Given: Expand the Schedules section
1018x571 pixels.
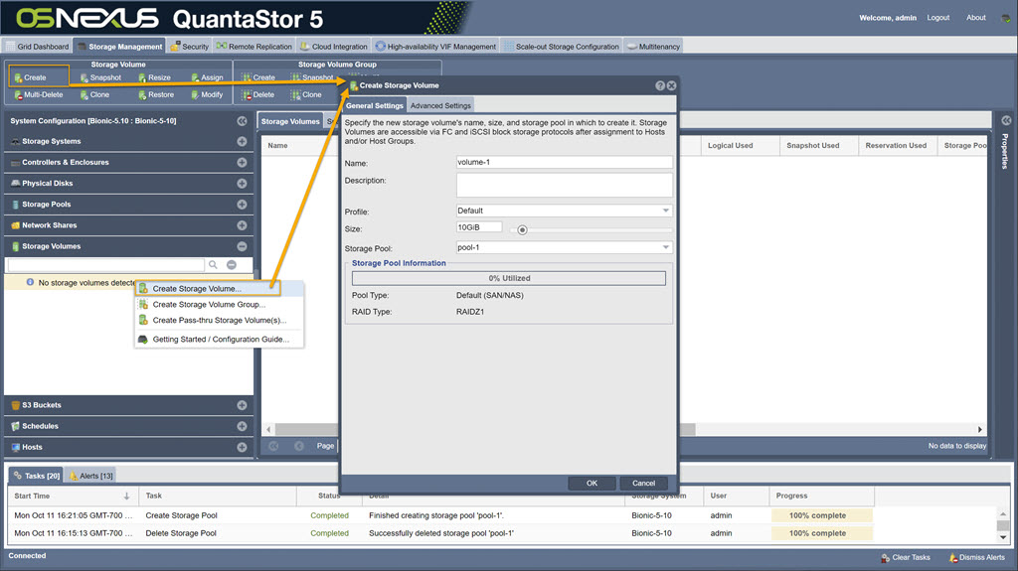Looking at the screenshot, I should click(242, 426).
